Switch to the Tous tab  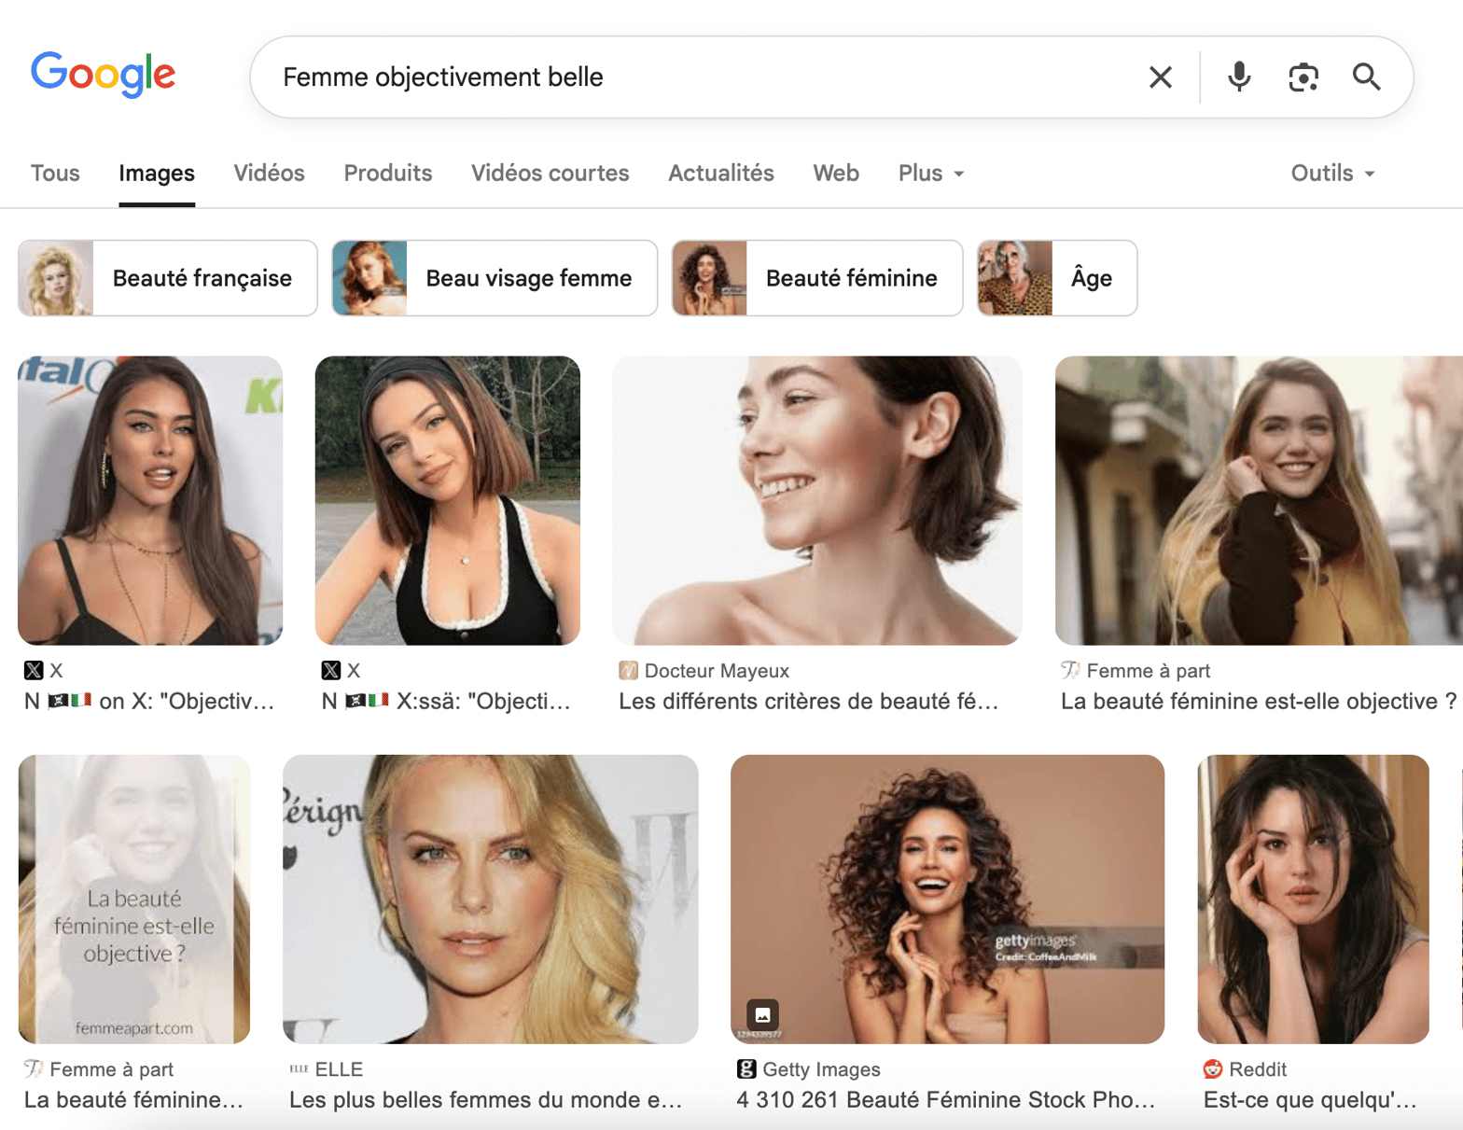point(55,174)
